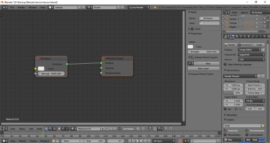270x143 pixels.
Task: Open the node editor Add menu
Action: [31, 129]
